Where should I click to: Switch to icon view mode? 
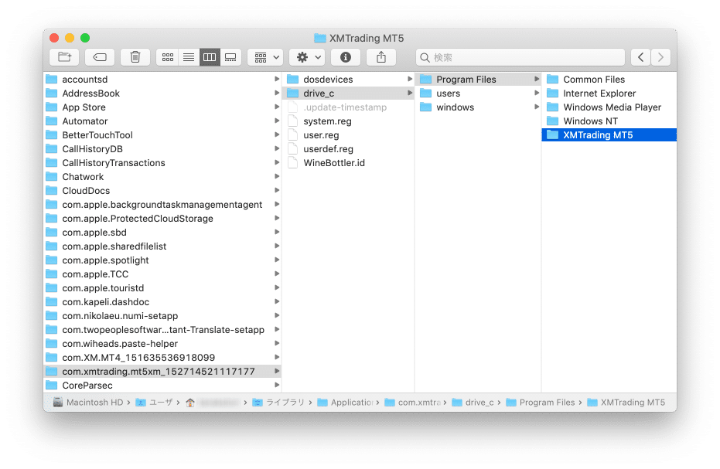pyautogui.click(x=168, y=57)
